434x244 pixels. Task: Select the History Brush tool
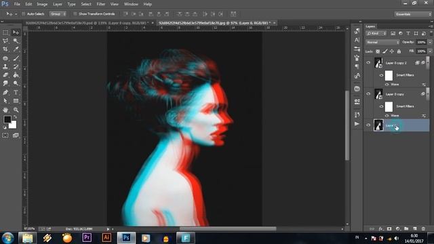click(x=16, y=66)
